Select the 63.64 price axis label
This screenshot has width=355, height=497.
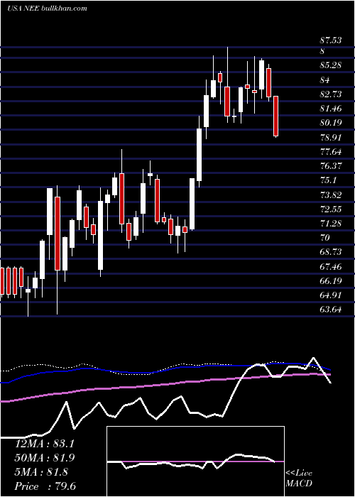pos(332,310)
